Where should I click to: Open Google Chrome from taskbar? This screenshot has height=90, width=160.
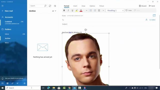(69, 88)
